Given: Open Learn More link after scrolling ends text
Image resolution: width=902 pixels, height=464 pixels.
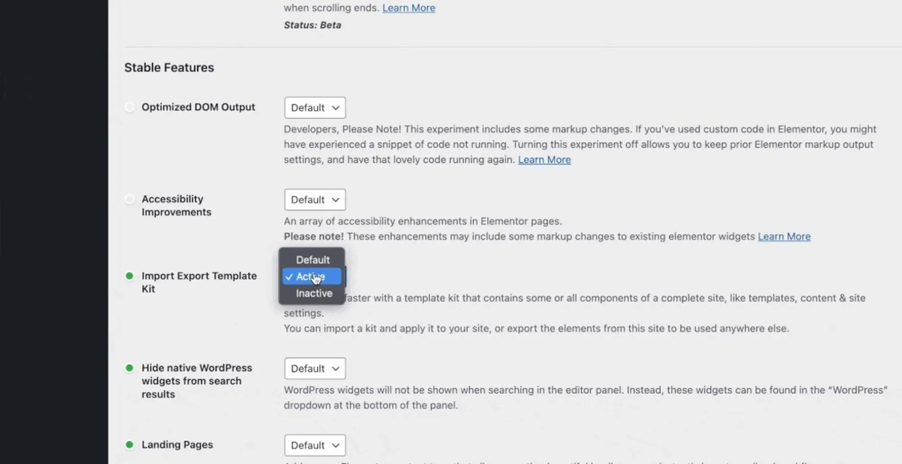Looking at the screenshot, I should coord(409,8).
